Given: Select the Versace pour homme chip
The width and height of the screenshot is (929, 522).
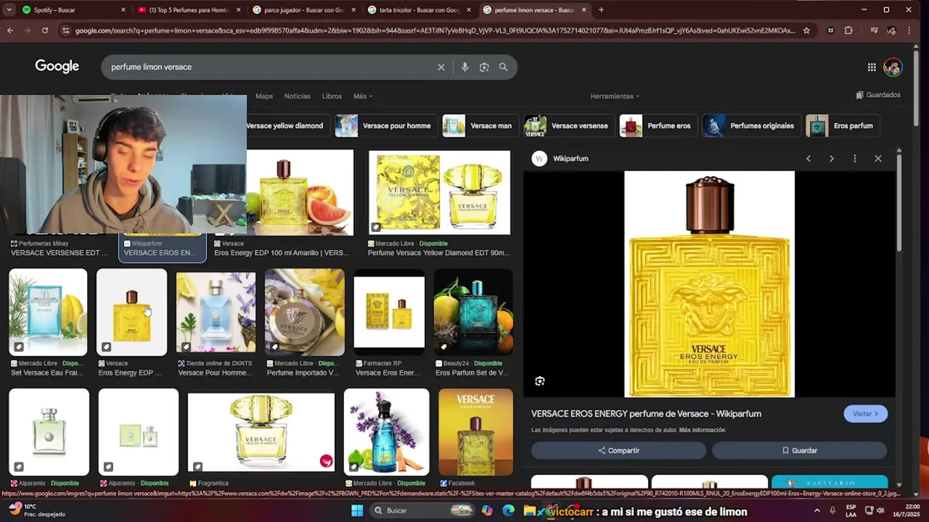Looking at the screenshot, I should pos(385,126).
